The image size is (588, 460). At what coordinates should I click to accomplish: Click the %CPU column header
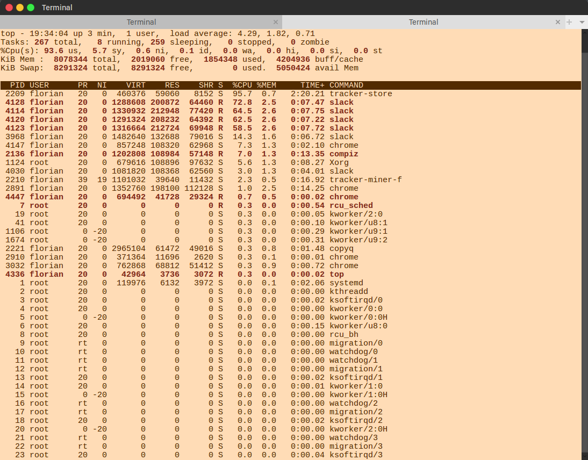coord(243,85)
